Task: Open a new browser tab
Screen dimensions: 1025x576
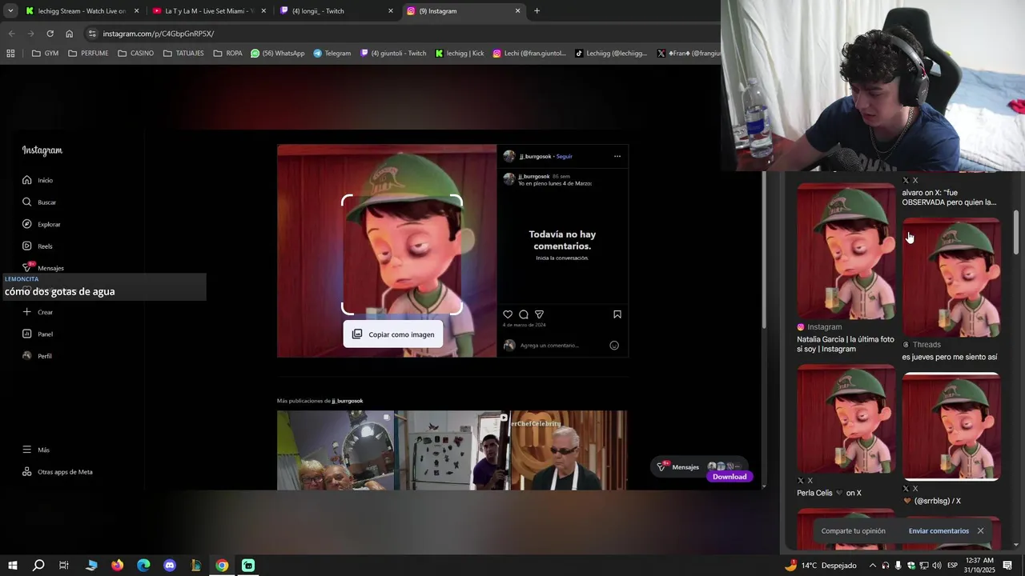Action: point(537,11)
